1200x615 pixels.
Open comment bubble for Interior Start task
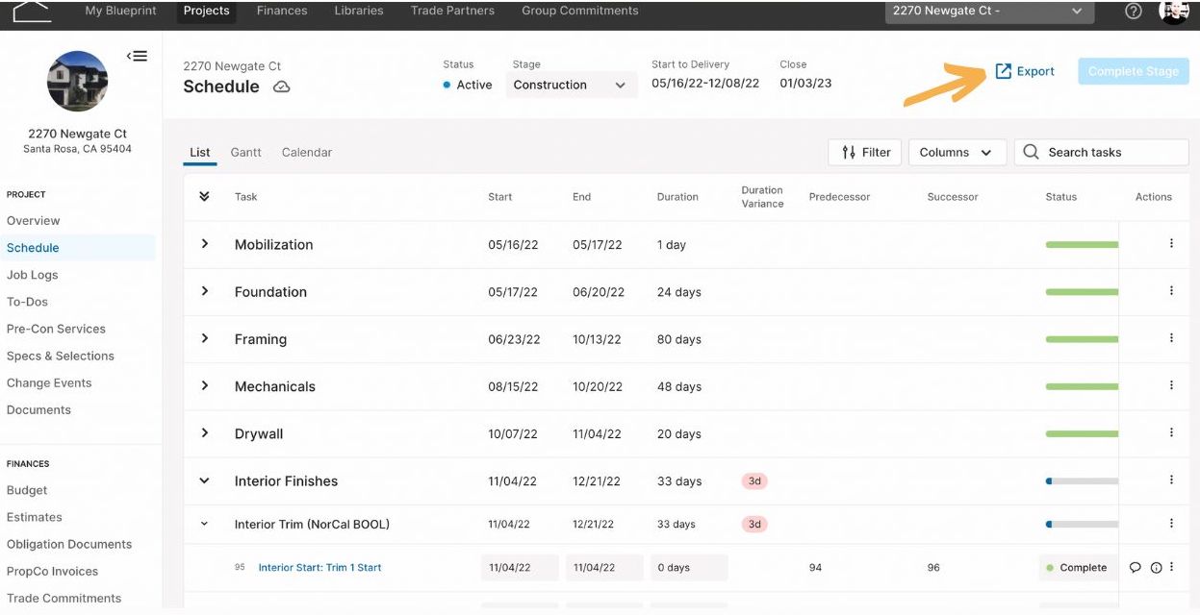point(1136,568)
